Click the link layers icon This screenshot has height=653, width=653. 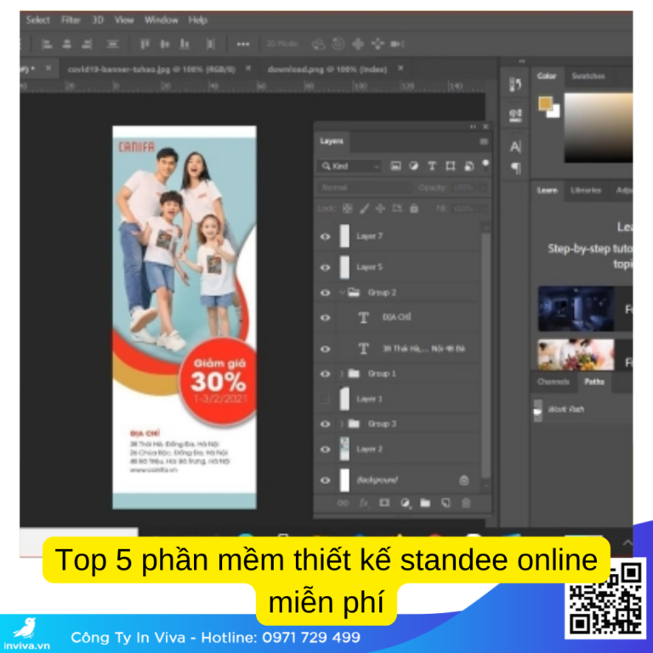pyautogui.click(x=344, y=503)
